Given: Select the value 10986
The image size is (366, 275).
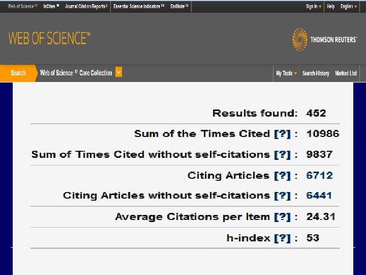Looking at the screenshot, I should pos(323,134).
